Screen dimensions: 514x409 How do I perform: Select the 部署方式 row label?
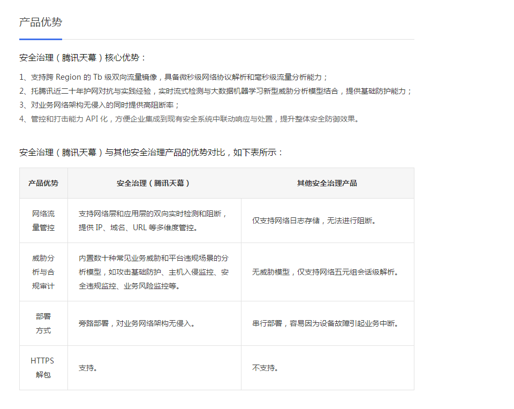point(43,323)
